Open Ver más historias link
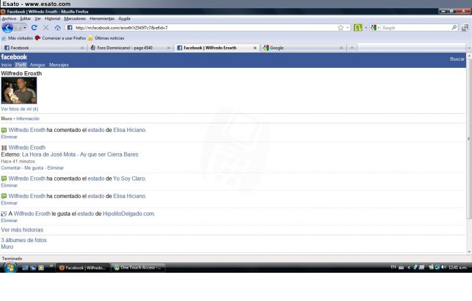This screenshot has width=472, height=301. 22,230
